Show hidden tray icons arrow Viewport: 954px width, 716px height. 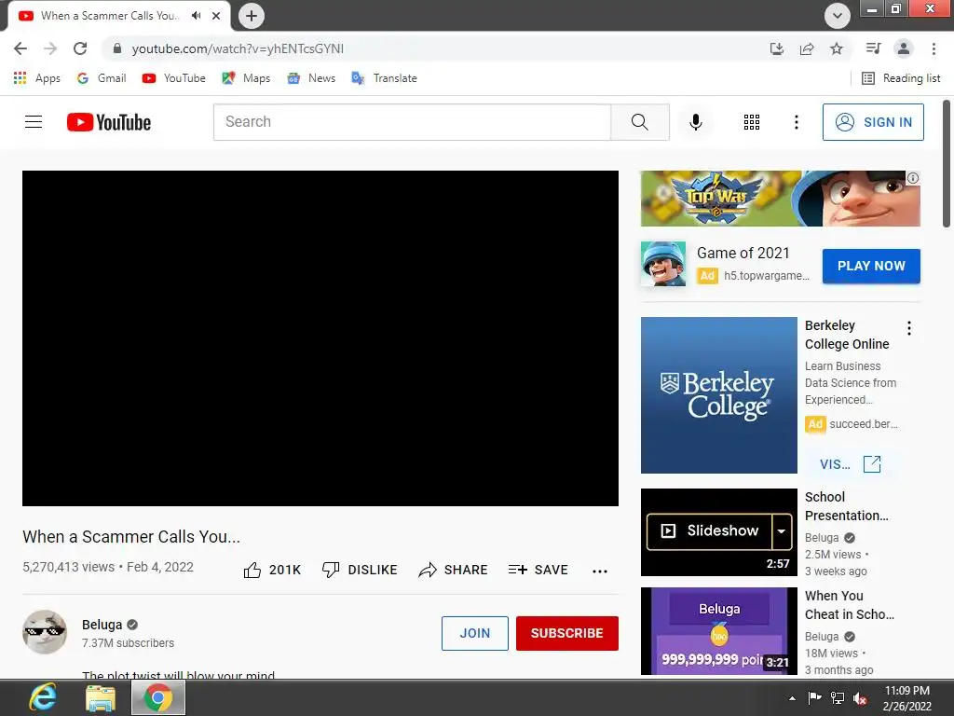click(792, 698)
